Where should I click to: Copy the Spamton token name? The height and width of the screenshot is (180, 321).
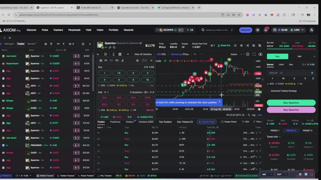(141, 43)
